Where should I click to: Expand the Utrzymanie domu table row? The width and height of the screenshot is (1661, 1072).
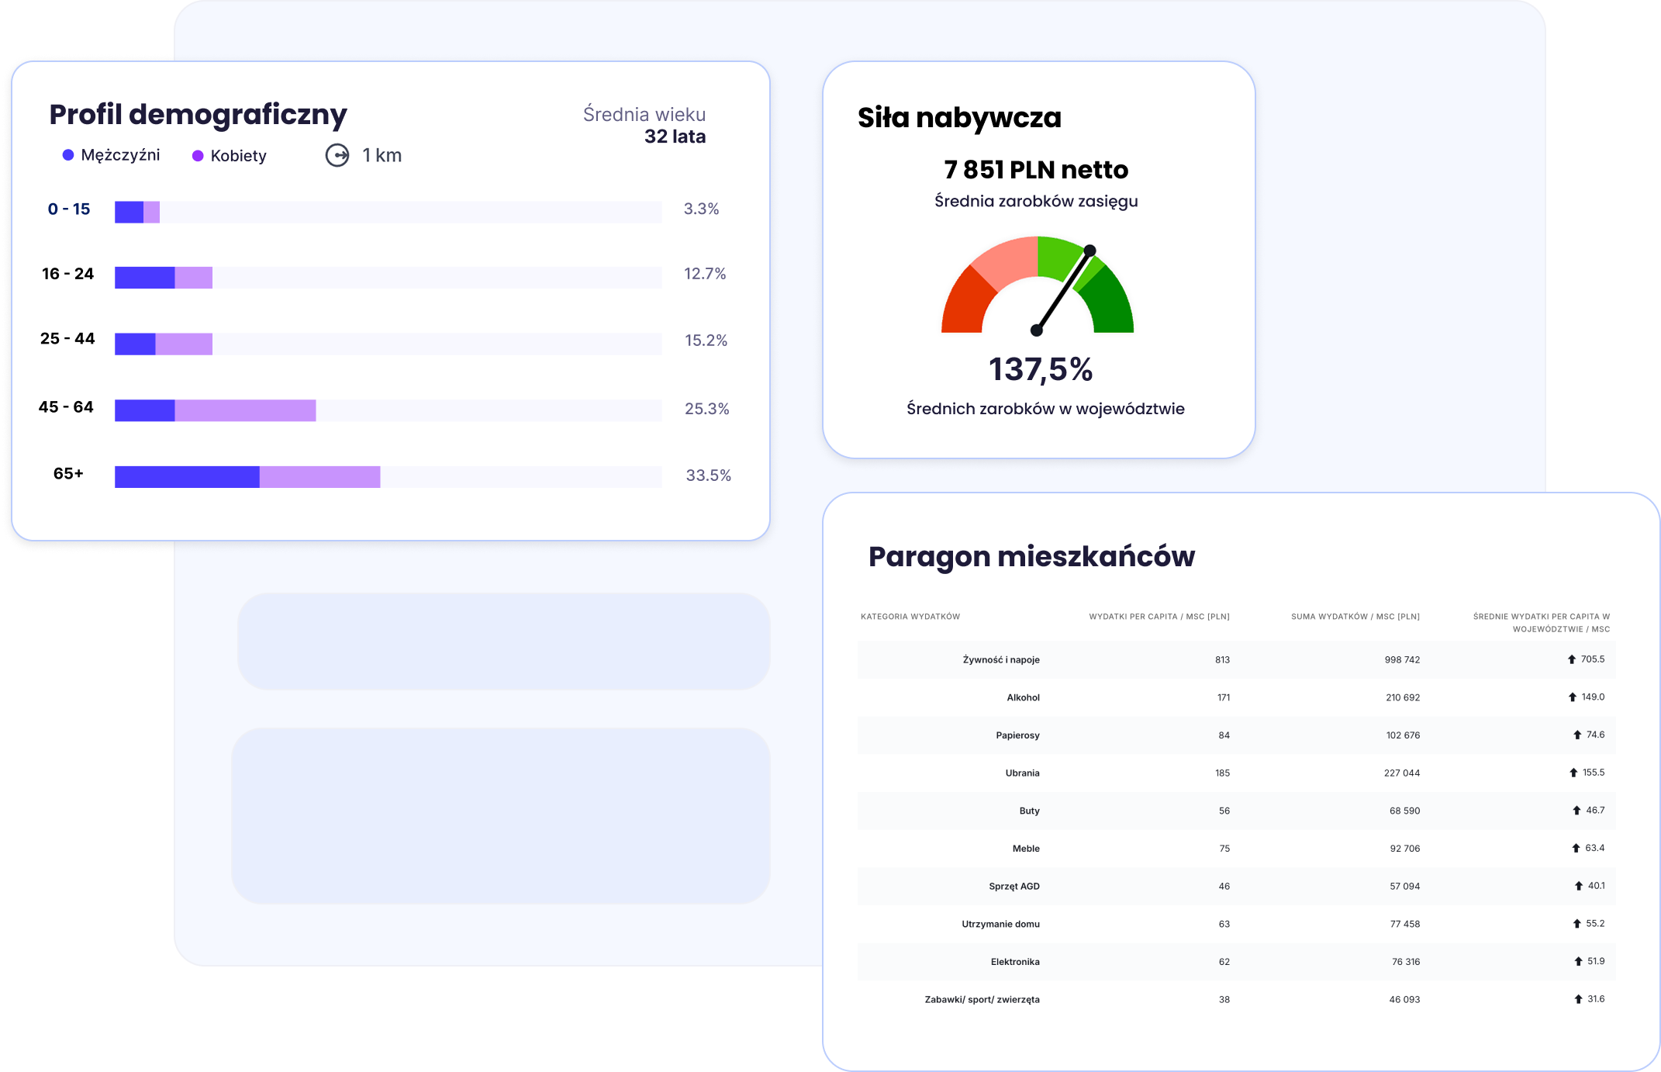coord(1000,923)
